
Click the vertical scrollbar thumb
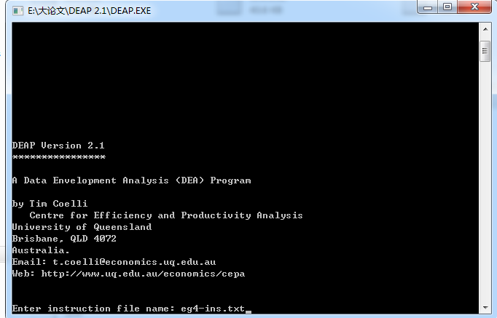tap(485, 52)
